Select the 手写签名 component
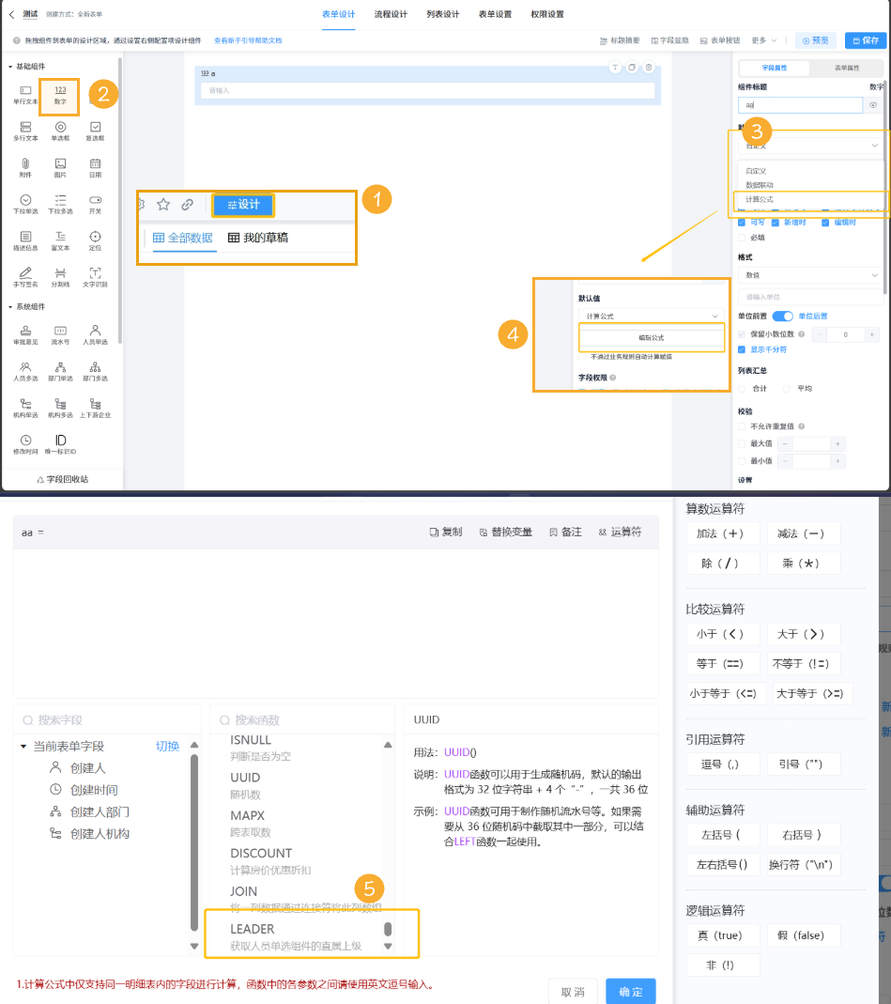Screen dimensions: 891x1004 pos(25,279)
